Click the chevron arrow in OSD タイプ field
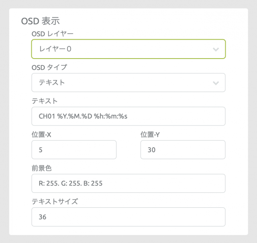 (216, 83)
